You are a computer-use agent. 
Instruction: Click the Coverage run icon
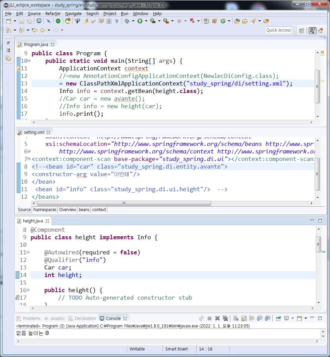(153, 21)
